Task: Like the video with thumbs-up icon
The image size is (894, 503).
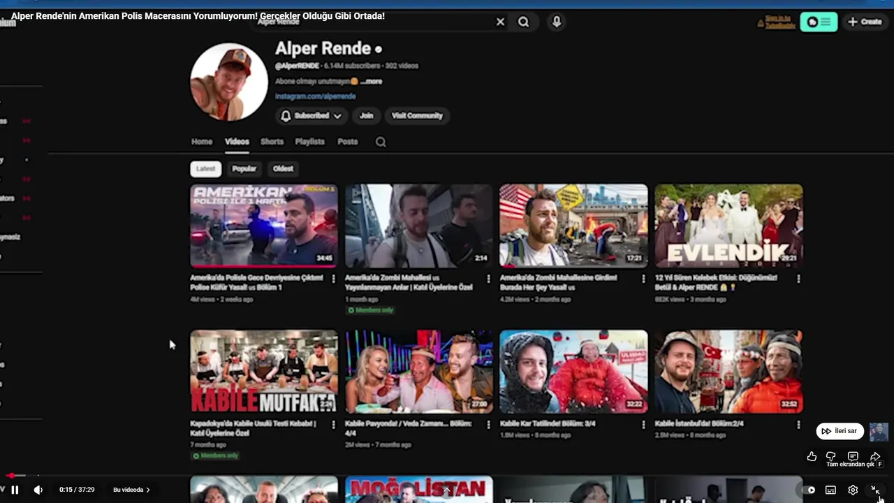Action: point(812,456)
